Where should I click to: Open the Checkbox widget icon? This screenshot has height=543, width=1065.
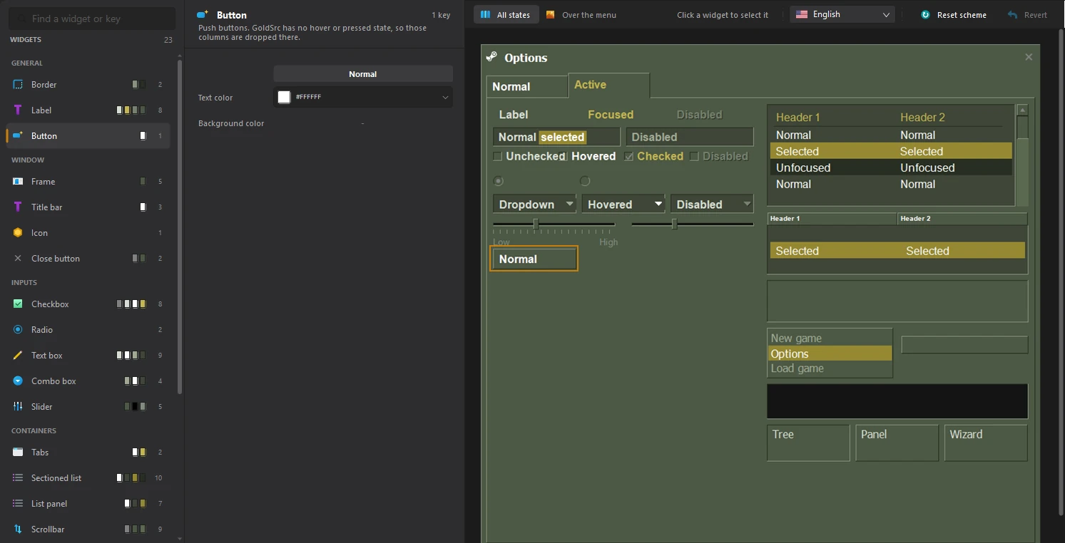(x=18, y=304)
